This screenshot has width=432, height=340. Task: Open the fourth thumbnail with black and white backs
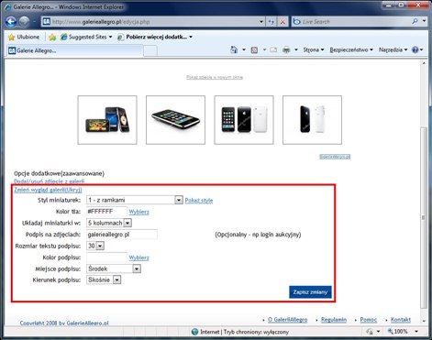click(312, 120)
